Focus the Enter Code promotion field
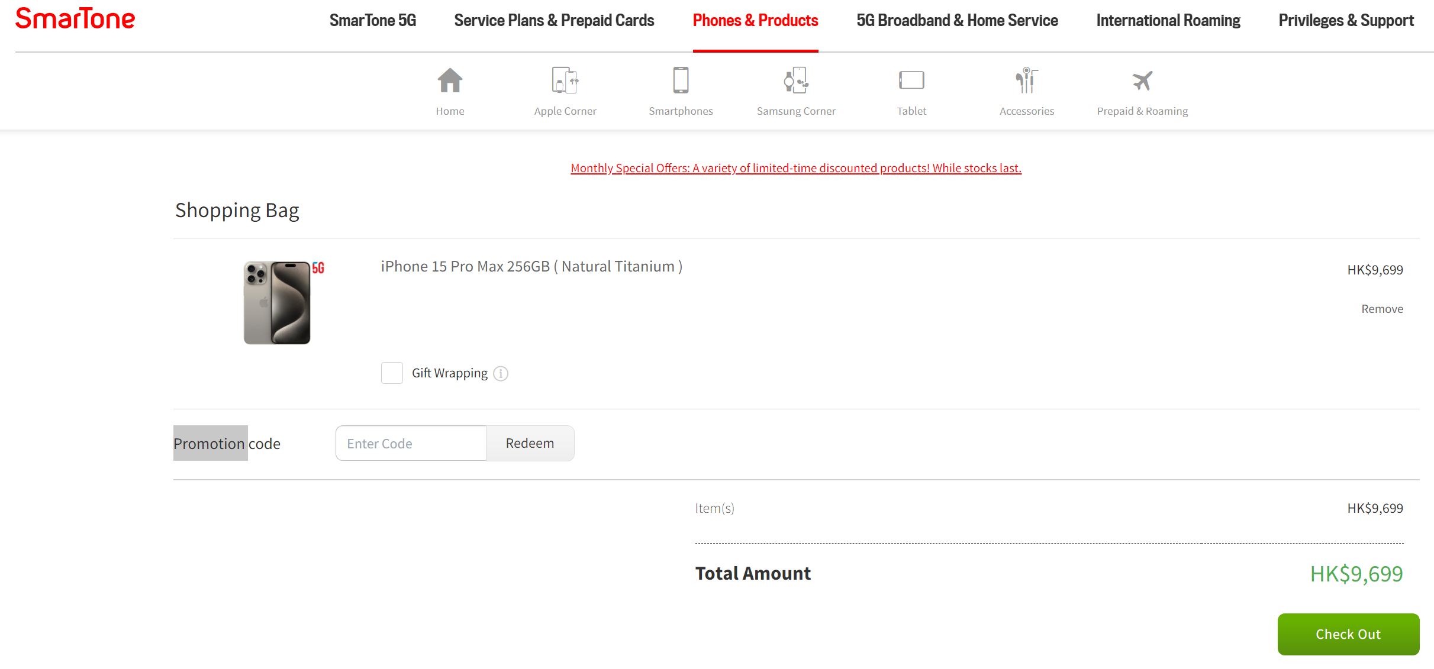The height and width of the screenshot is (669, 1434). [x=411, y=444]
